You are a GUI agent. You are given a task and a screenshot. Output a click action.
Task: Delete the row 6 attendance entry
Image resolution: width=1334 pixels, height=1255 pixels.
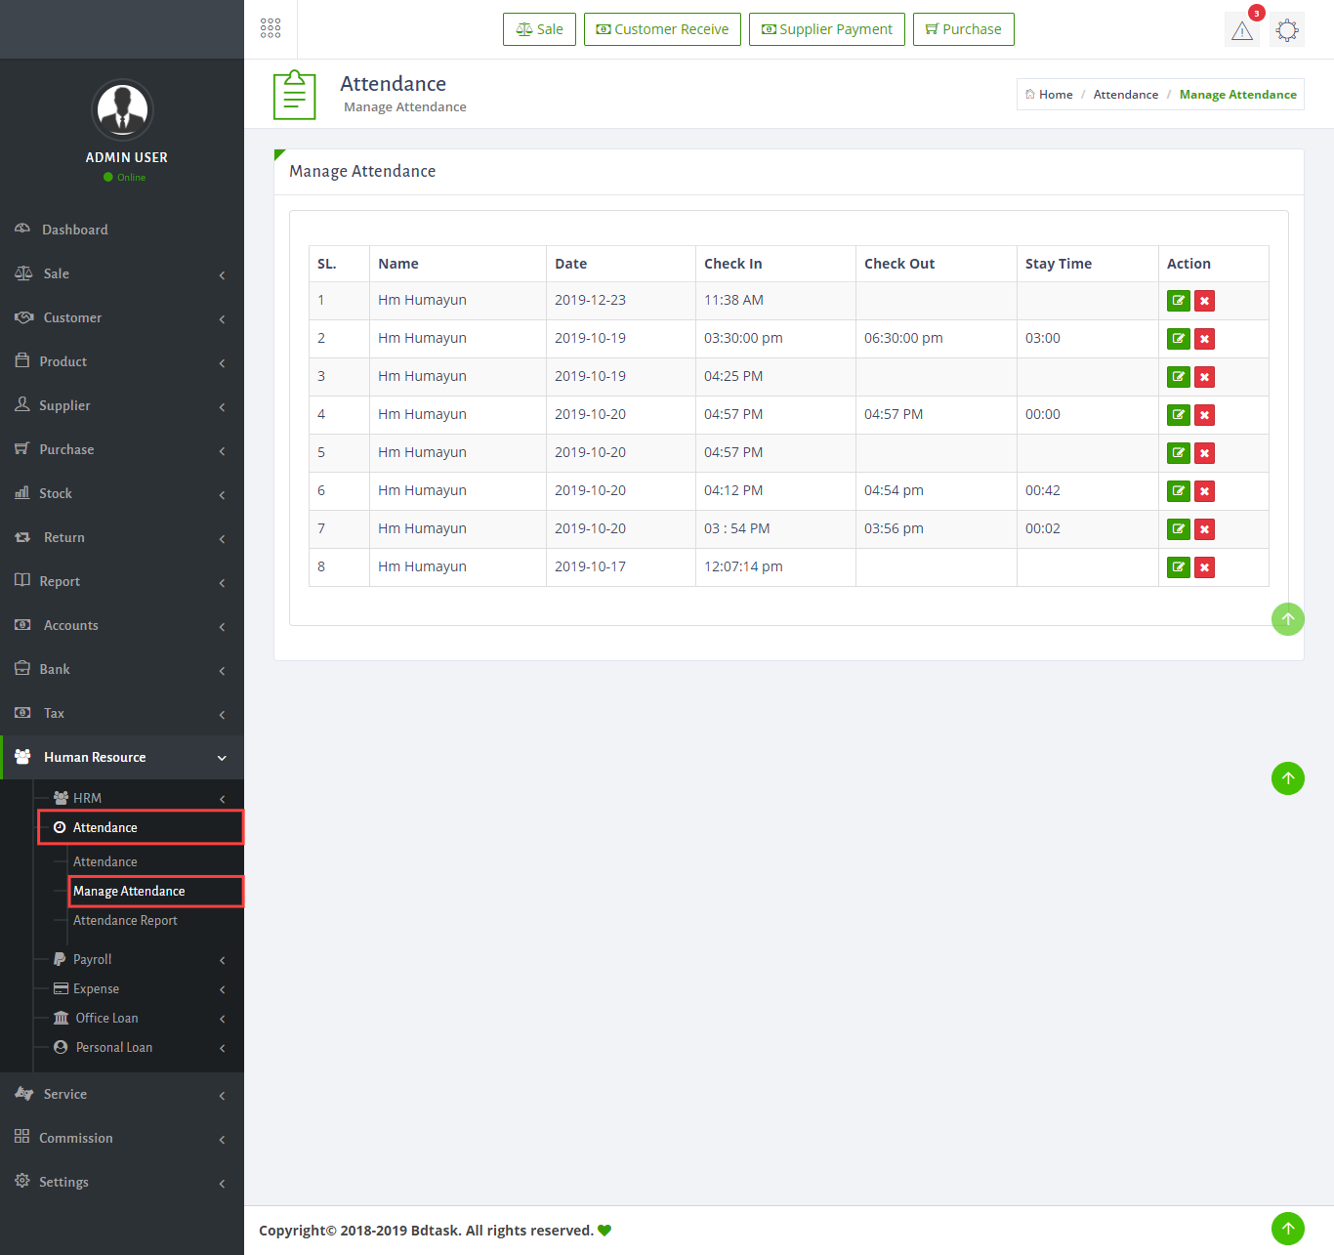1204,491
